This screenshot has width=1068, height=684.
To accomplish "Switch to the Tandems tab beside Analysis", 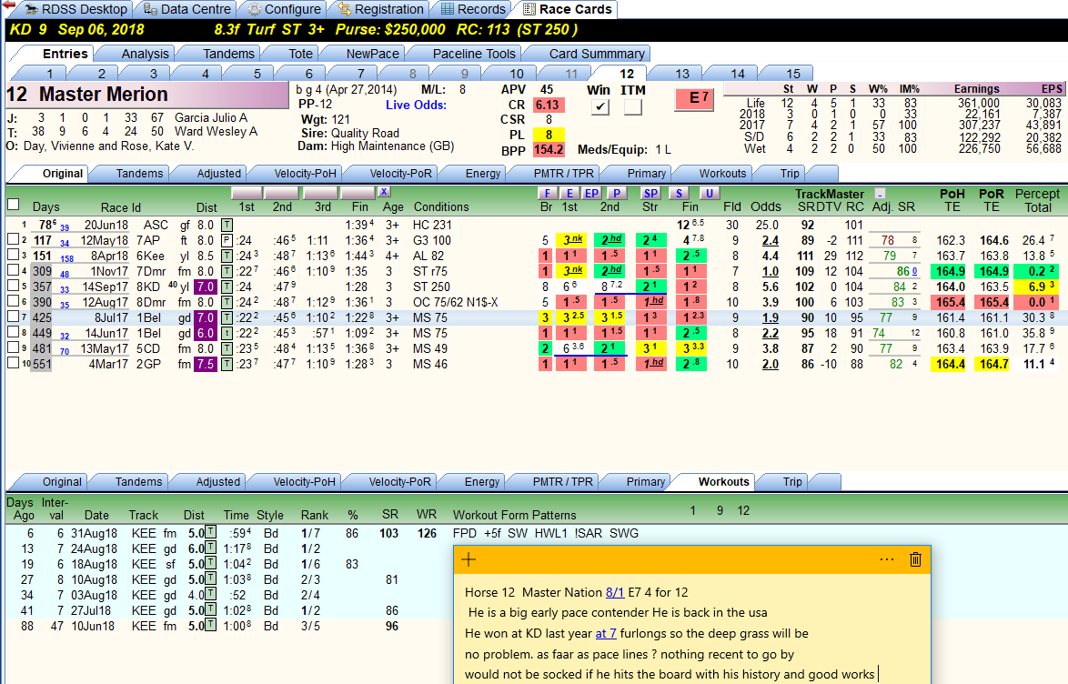I will [228, 54].
